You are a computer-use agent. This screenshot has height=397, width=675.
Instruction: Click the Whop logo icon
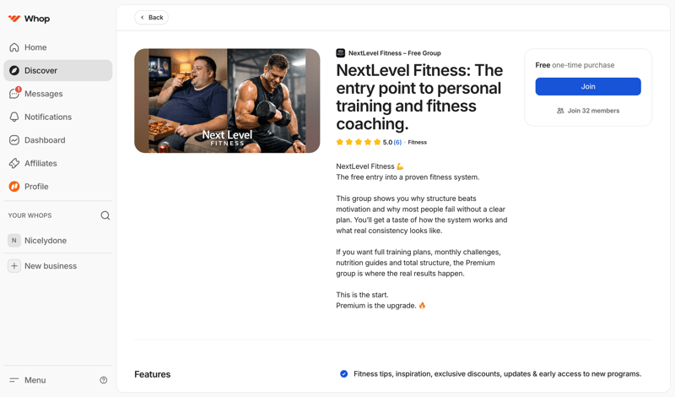[14, 18]
